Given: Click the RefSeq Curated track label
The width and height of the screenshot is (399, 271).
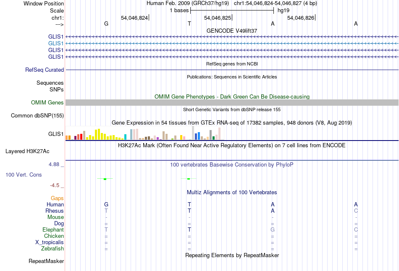Looking at the screenshot, I should tap(44, 70).
